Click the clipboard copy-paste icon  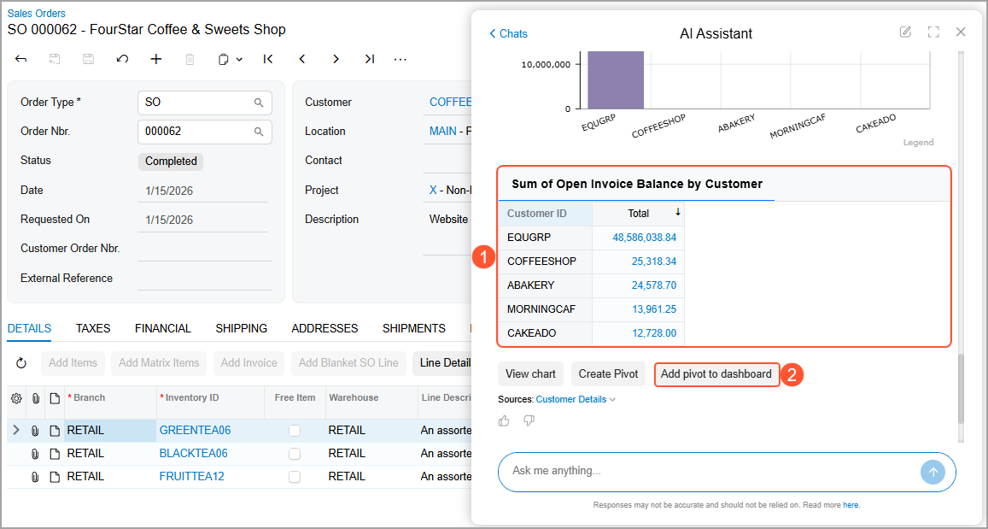(223, 59)
